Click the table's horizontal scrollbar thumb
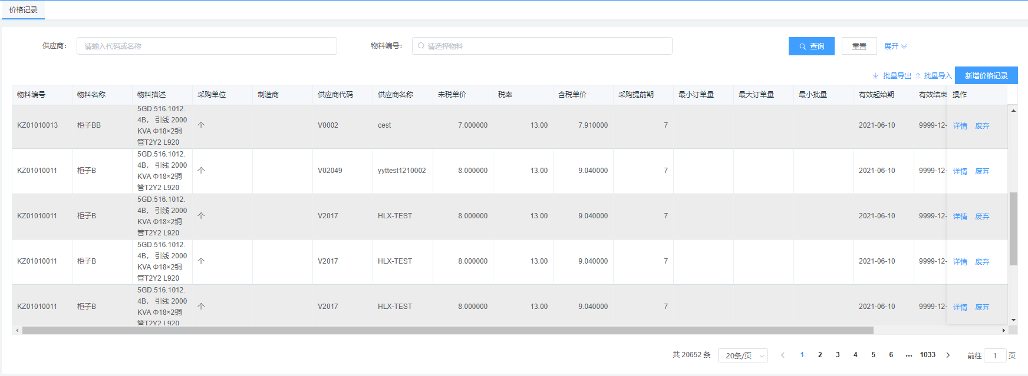 tap(448, 331)
